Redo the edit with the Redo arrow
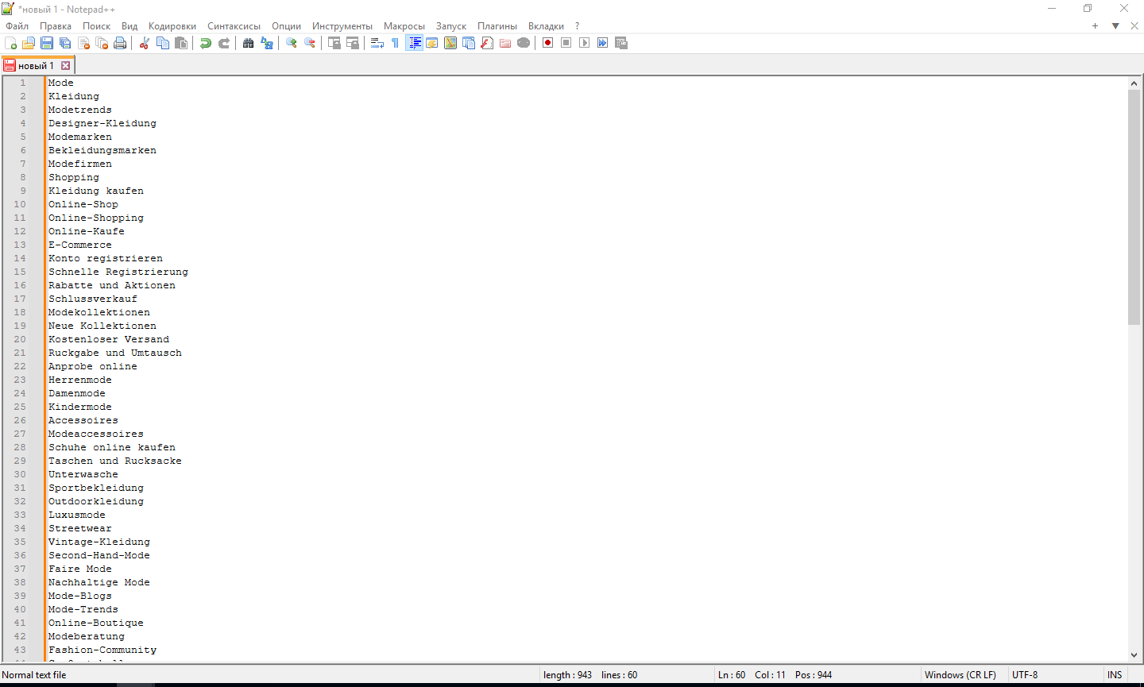 click(224, 43)
